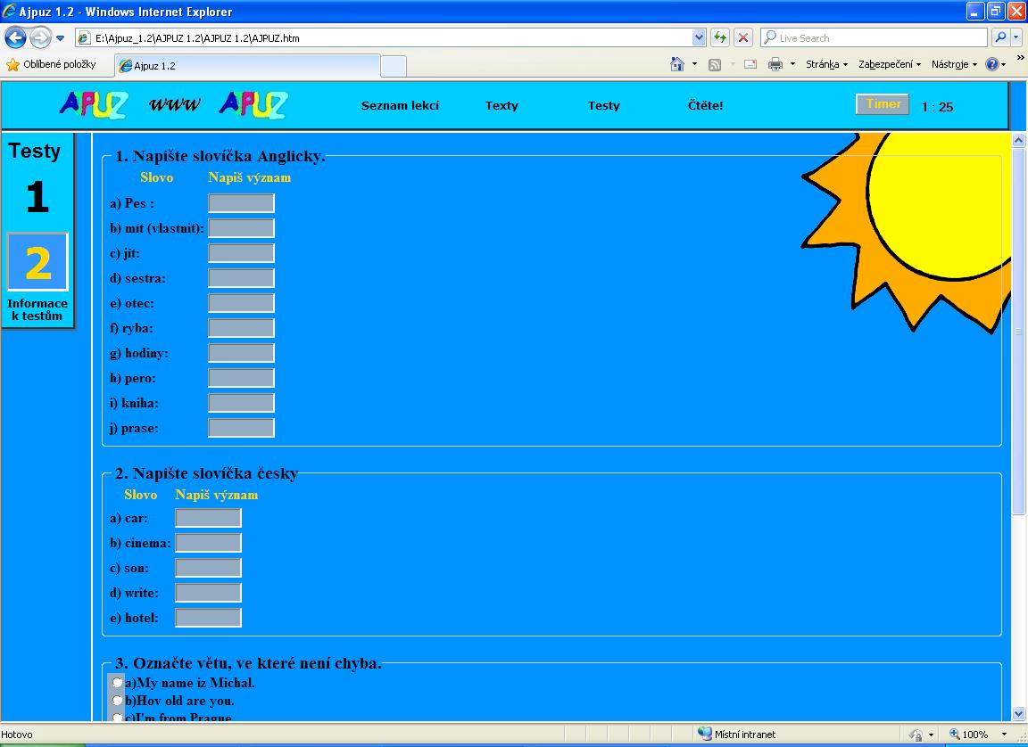Expand the Print options dropdown arrow
Viewport: 1028px width, 747px height.
tap(792, 64)
